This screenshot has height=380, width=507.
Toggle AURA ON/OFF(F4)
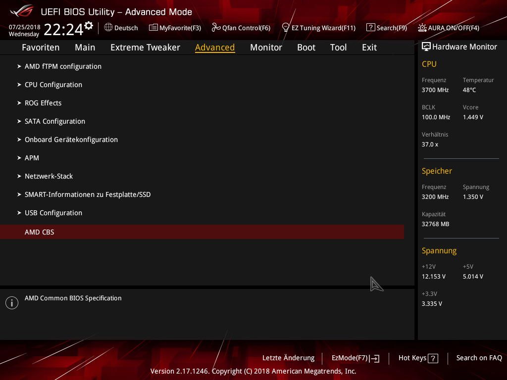(x=454, y=28)
